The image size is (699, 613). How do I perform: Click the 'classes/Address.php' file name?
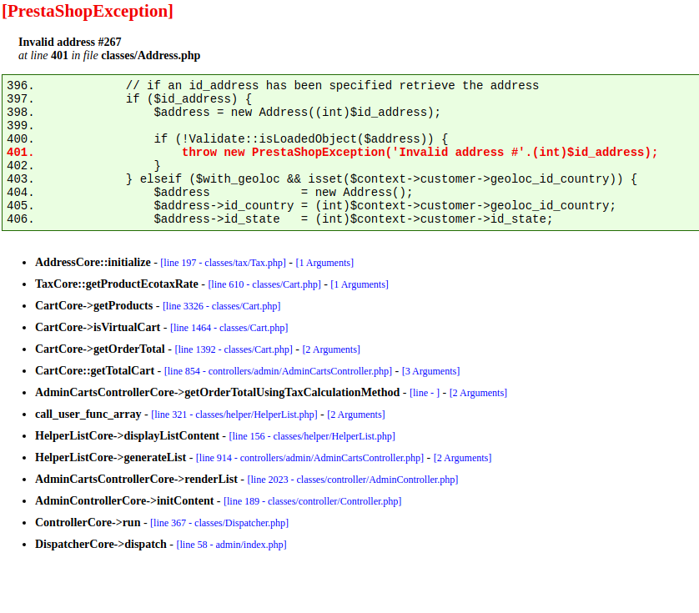151,56
